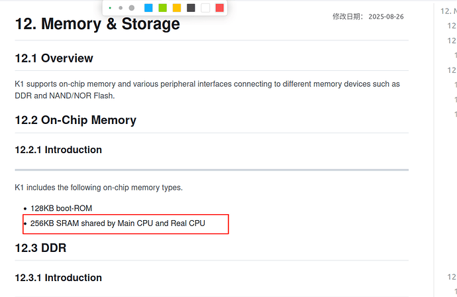Screen dimensions: 457x297
Task: Pick the green color swatch
Action: 162,8
